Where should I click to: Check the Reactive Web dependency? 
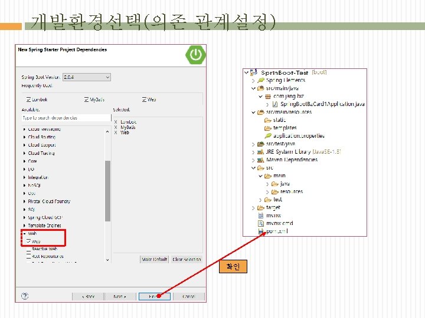(x=28, y=249)
